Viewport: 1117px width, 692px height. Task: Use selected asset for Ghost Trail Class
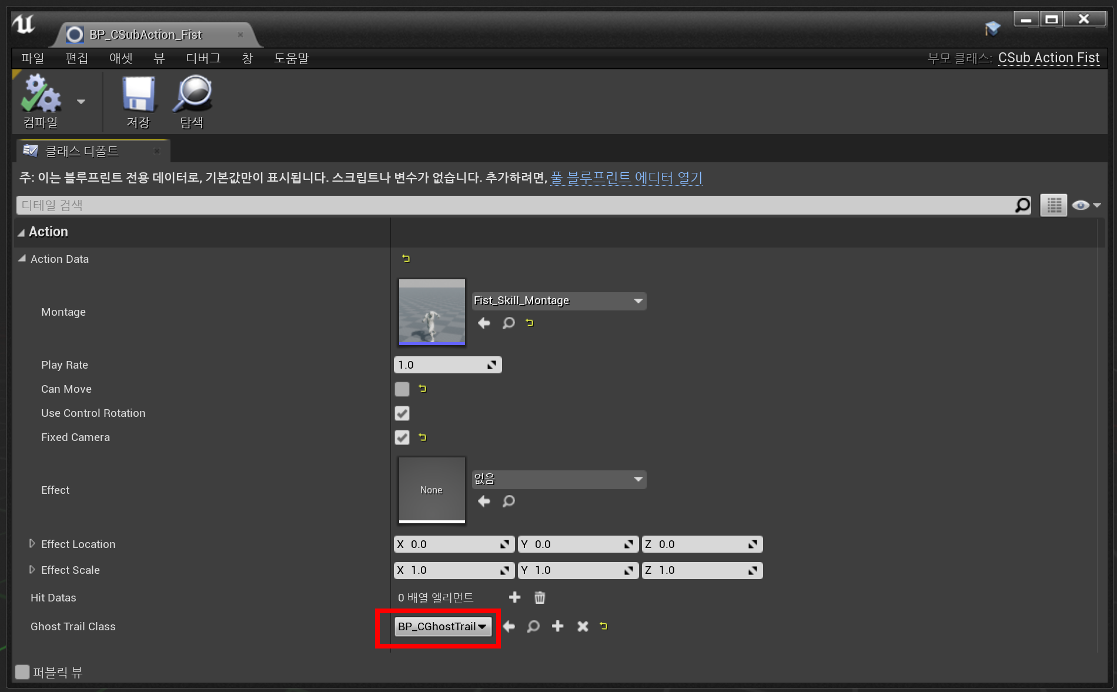pyautogui.click(x=509, y=627)
